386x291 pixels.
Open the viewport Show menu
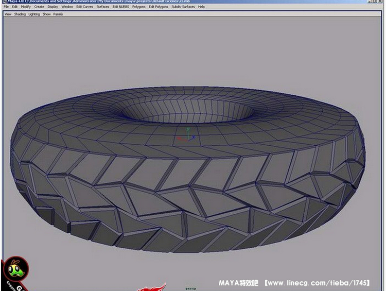coord(46,14)
